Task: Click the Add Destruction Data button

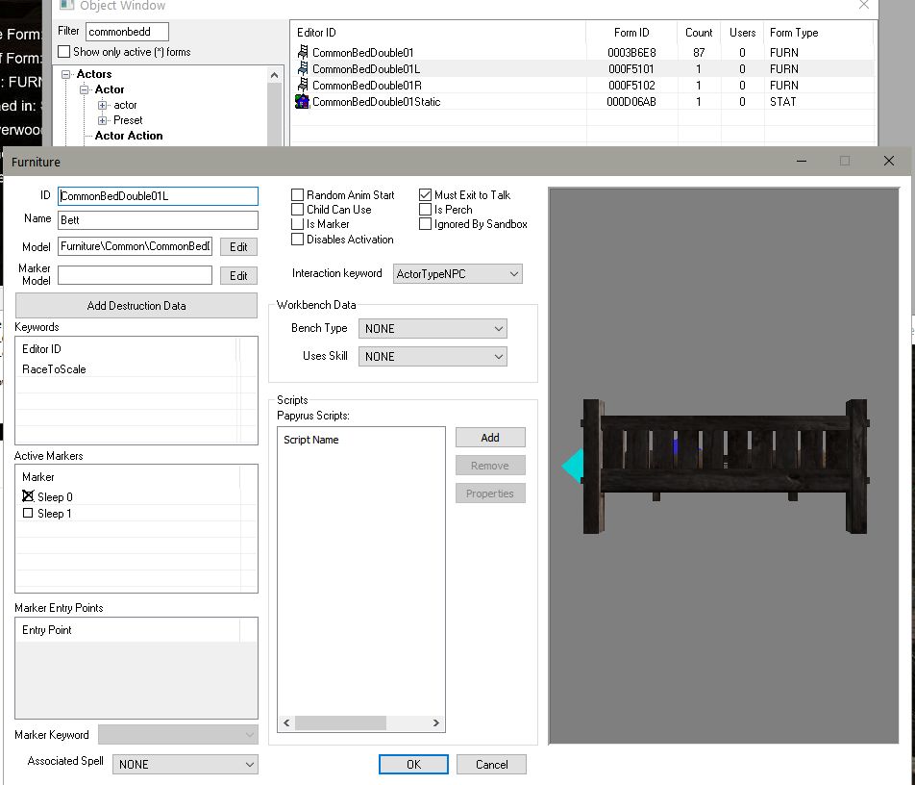Action: 136,306
